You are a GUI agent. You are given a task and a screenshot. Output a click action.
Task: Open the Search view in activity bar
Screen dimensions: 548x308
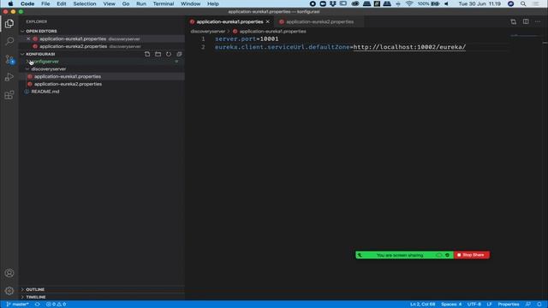click(9, 41)
